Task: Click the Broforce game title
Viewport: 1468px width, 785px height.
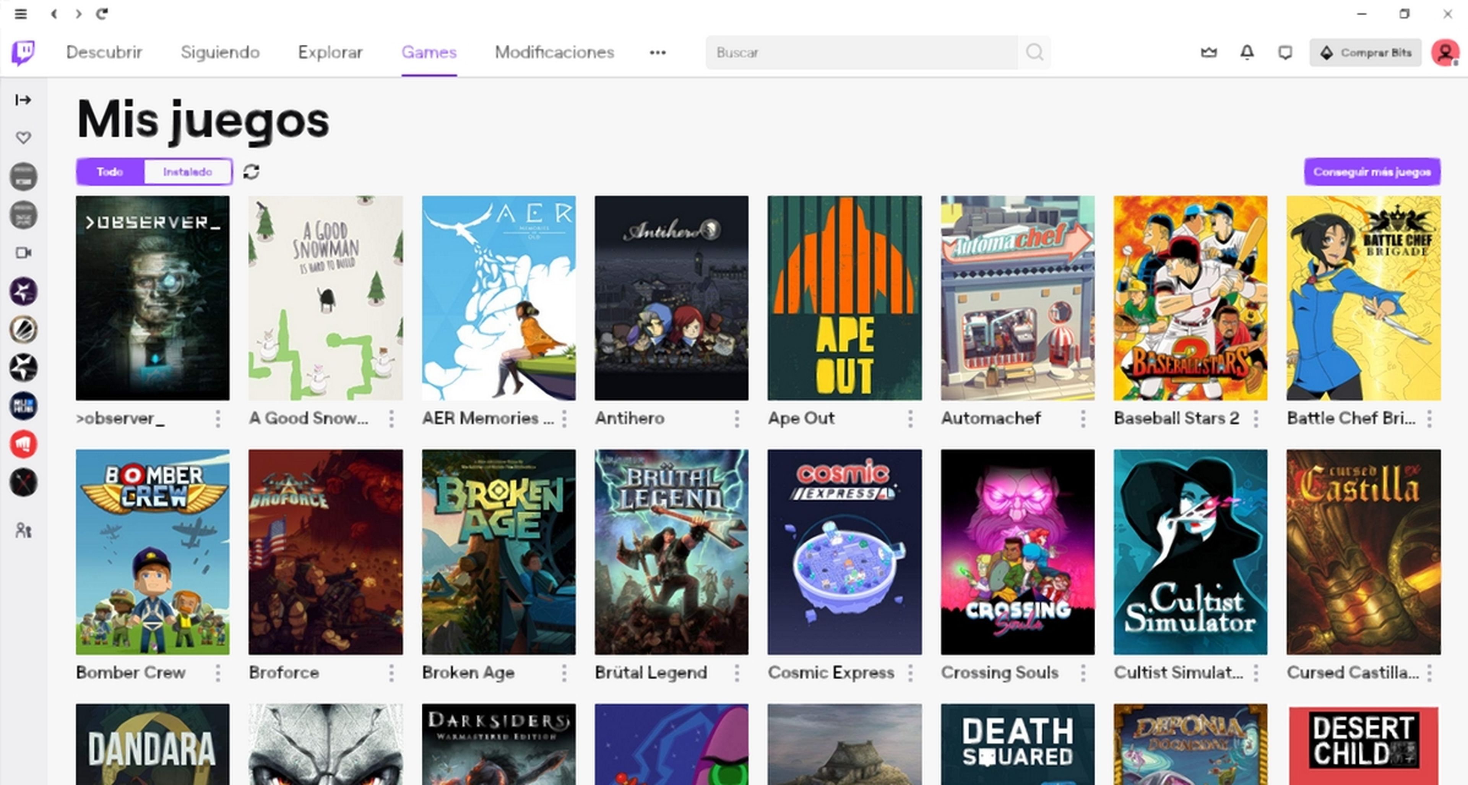Action: coord(283,673)
